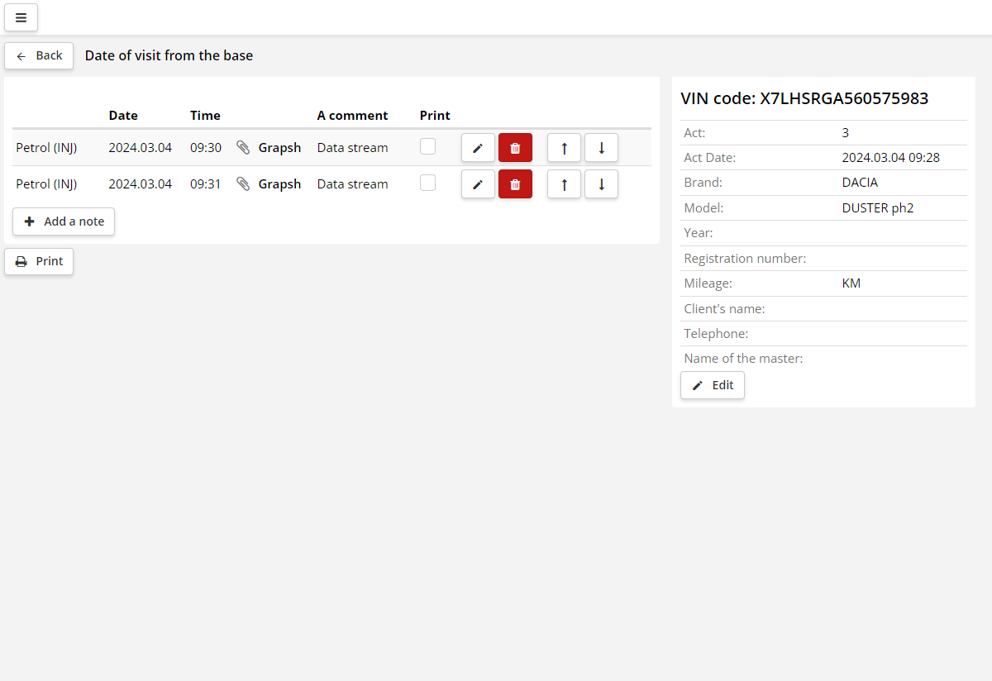Move the 09:31 note up
Image resolution: width=992 pixels, height=681 pixels.
pyautogui.click(x=564, y=184)
